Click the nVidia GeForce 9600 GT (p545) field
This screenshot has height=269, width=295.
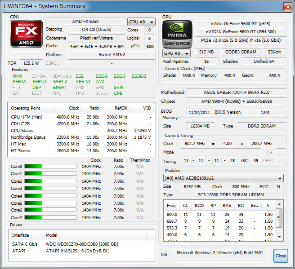click(x=241, y=24)
